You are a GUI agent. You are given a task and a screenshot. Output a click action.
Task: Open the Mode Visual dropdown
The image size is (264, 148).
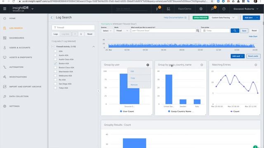(x=122, y=31)
